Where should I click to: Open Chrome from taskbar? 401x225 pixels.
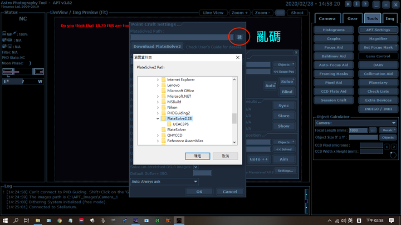click(60, 221)
